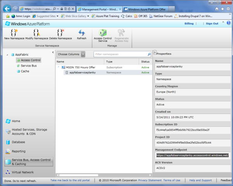Click the Sign Out link
233x186 pixels.
(x=212, y=23)
